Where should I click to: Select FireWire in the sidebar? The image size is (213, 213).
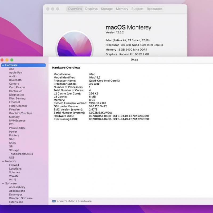14,109
